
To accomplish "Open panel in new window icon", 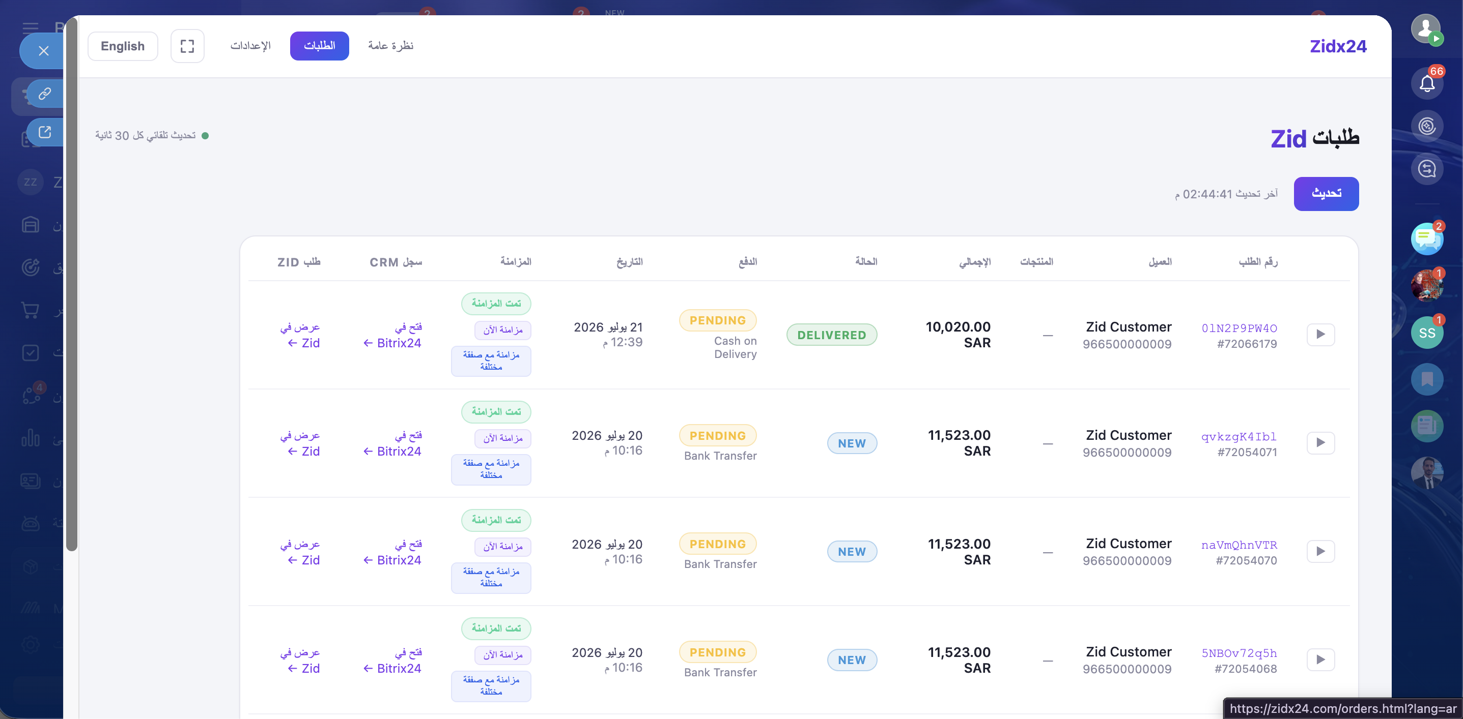I will 45,132.
